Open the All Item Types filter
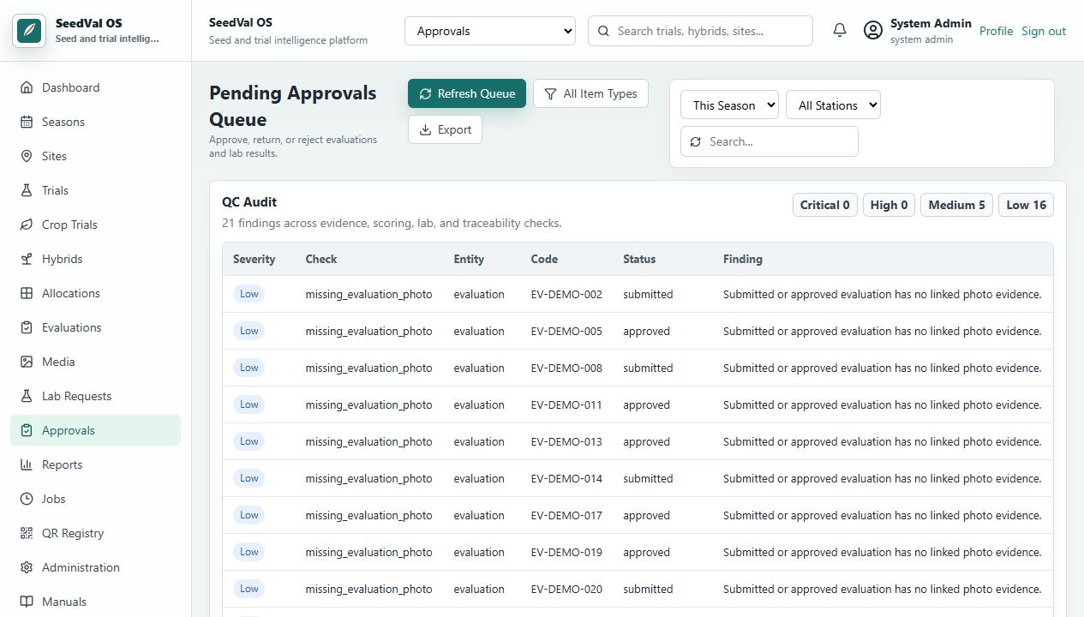This screenshot has height=617, width=1084. [590, 93]
